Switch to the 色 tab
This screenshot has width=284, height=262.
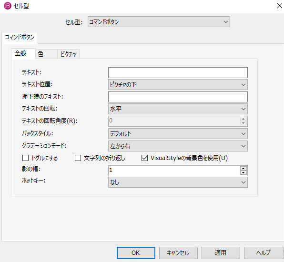click(46, 54)
